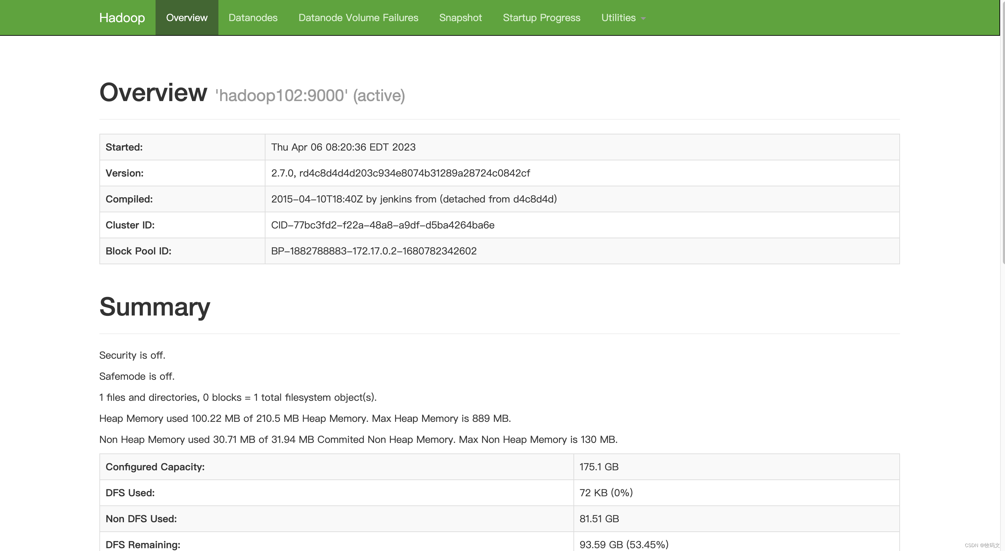Click the 'hadoop102:9000' (active) heading text
The width and height of the screenshot is (1005, 551).
tap(310, 95)
